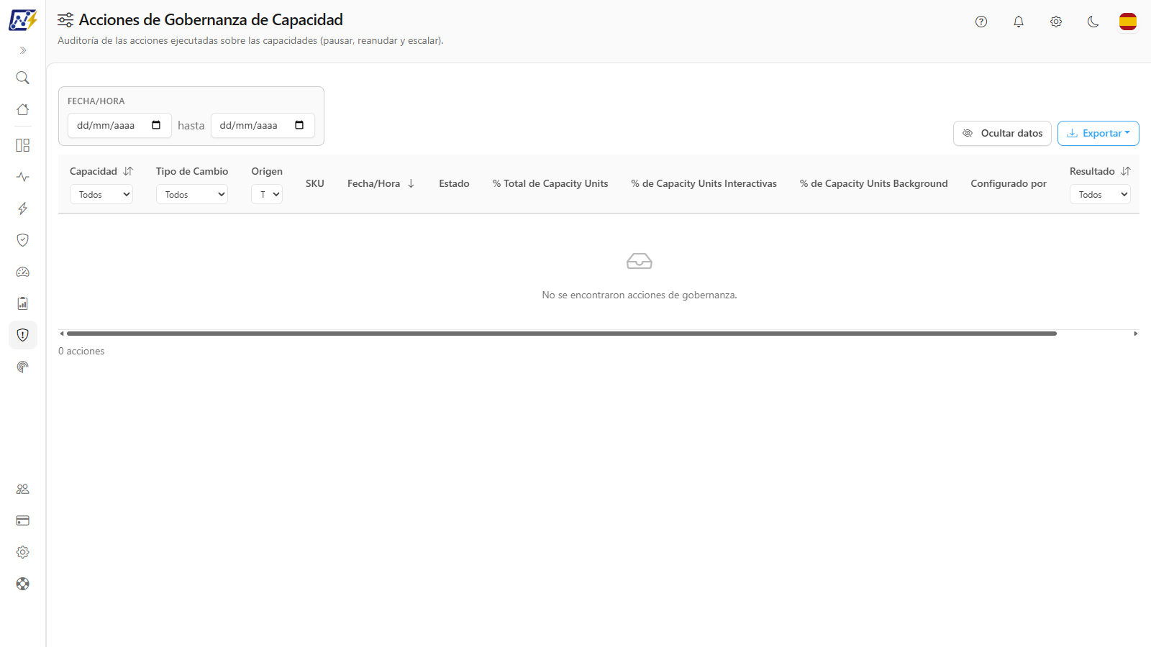
Task: Open settings gear in the left sidebar
Action: click(23, 552)
